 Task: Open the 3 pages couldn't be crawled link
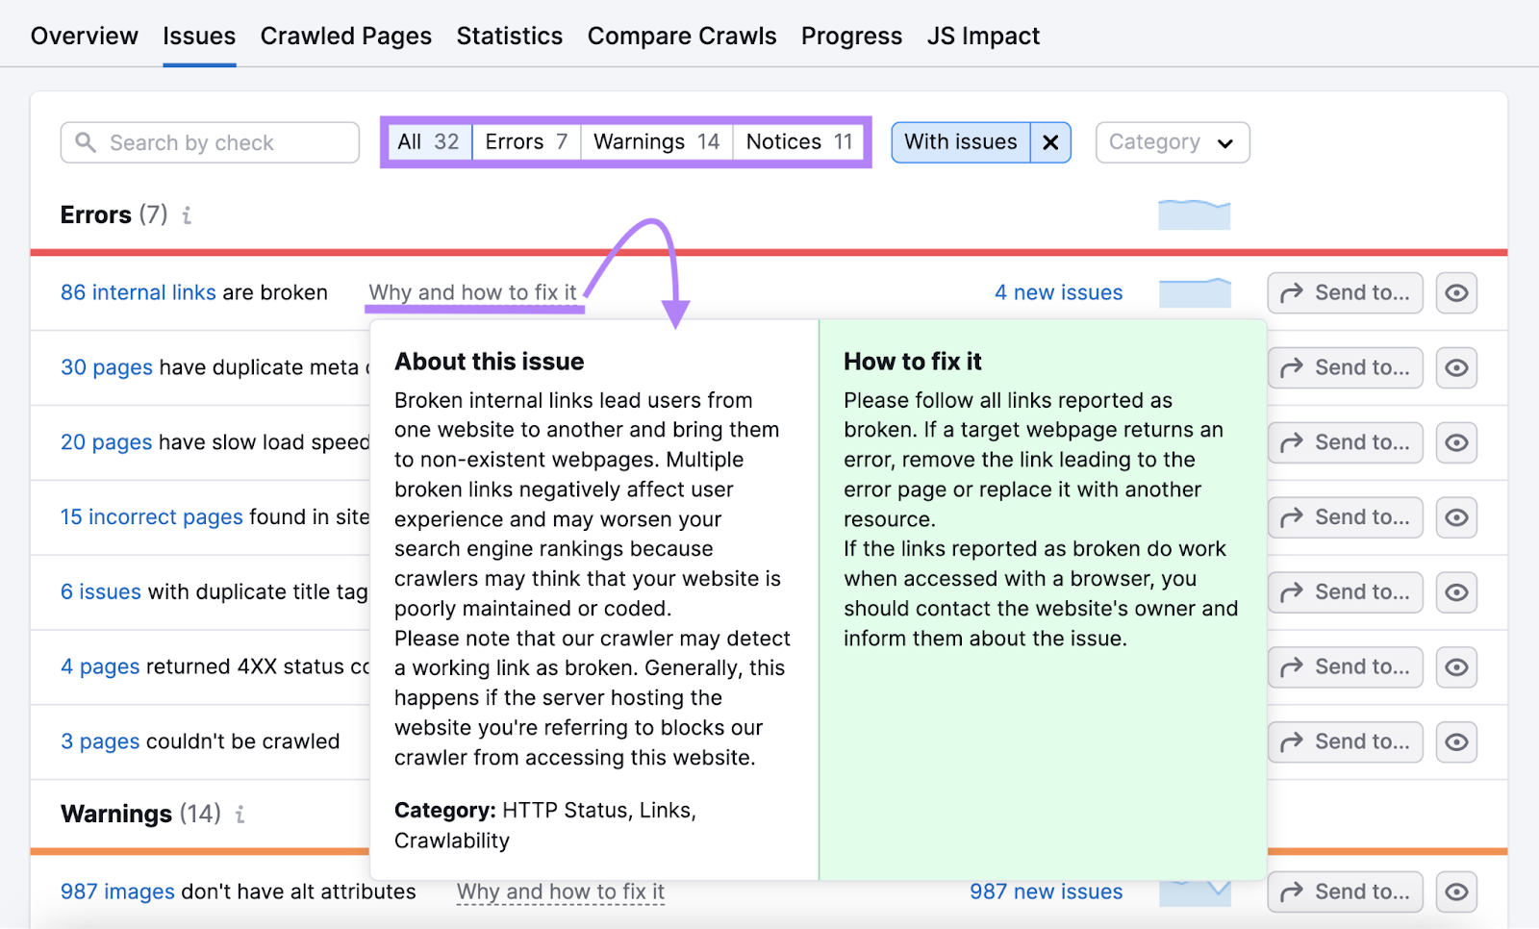tap(100, 741)
